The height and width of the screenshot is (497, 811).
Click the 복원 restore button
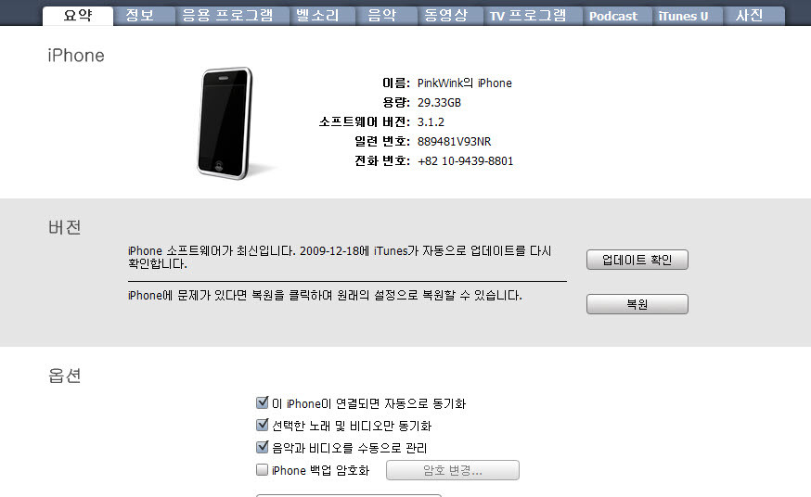coord(637,304)
